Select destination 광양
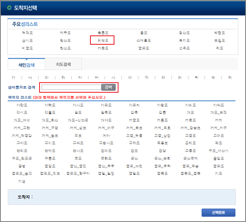 pos(163,150)
